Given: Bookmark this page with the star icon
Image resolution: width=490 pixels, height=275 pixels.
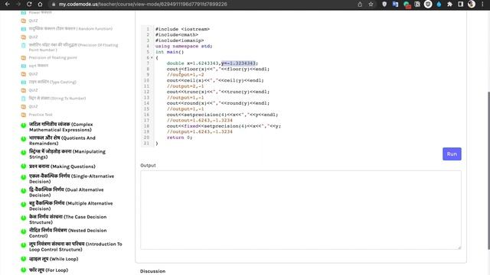Looking at the screenshot, I should click(371, 5).
